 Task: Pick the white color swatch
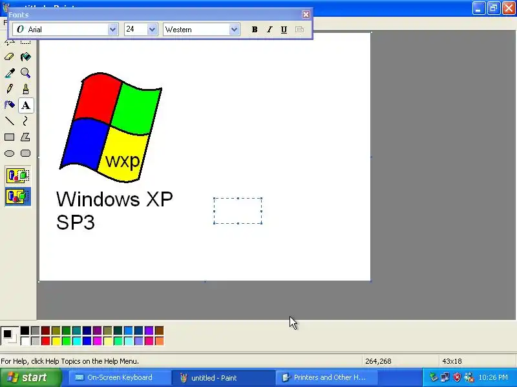(x=25, y=341)
